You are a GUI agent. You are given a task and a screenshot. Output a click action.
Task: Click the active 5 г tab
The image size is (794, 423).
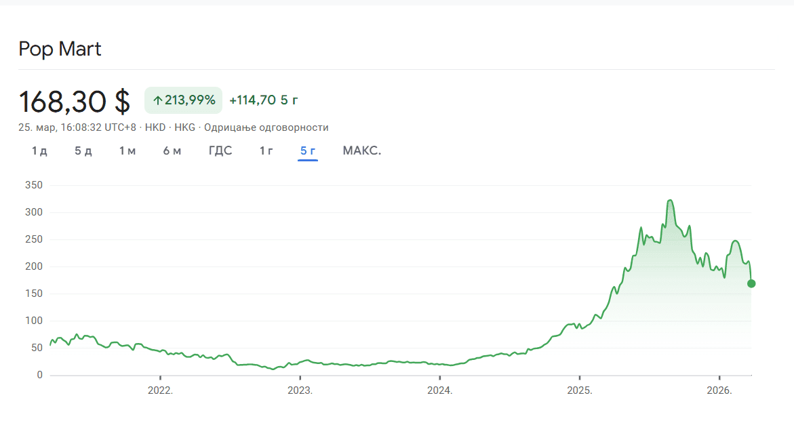[308, 150]
